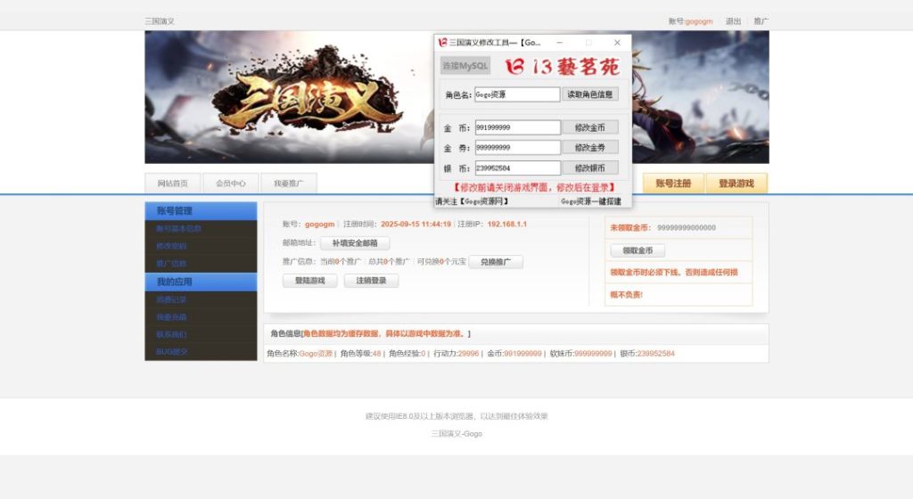Focus the 角色名 input field
Viewport: 913px width, 499px height.
click(516, 94)
